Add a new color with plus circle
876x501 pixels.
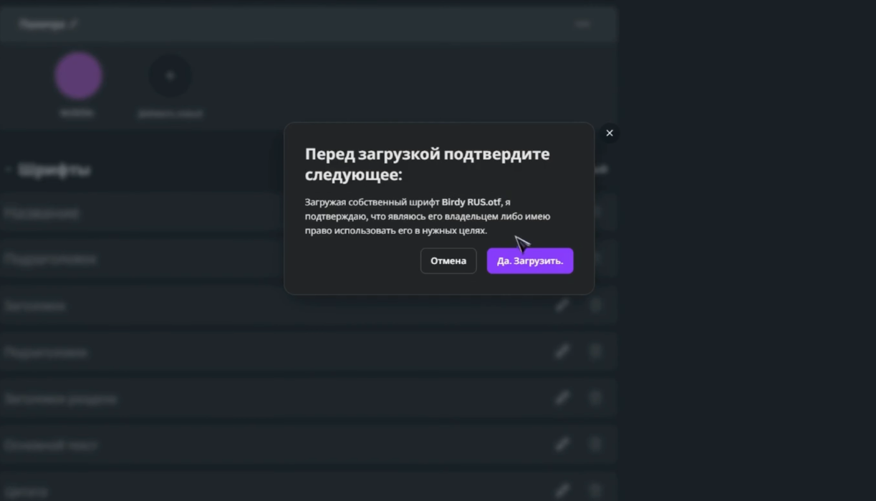(170, 76)
